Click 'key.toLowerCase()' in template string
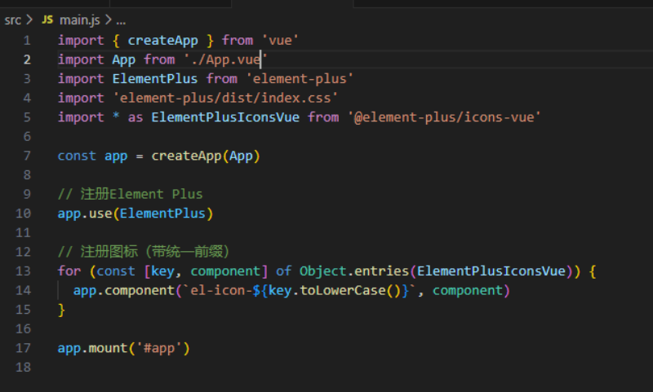 click(335, 290)
